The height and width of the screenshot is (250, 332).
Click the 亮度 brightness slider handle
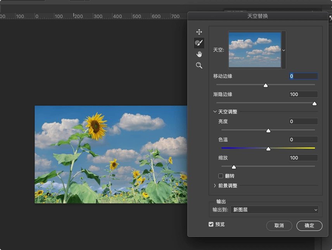click(268, 130)
